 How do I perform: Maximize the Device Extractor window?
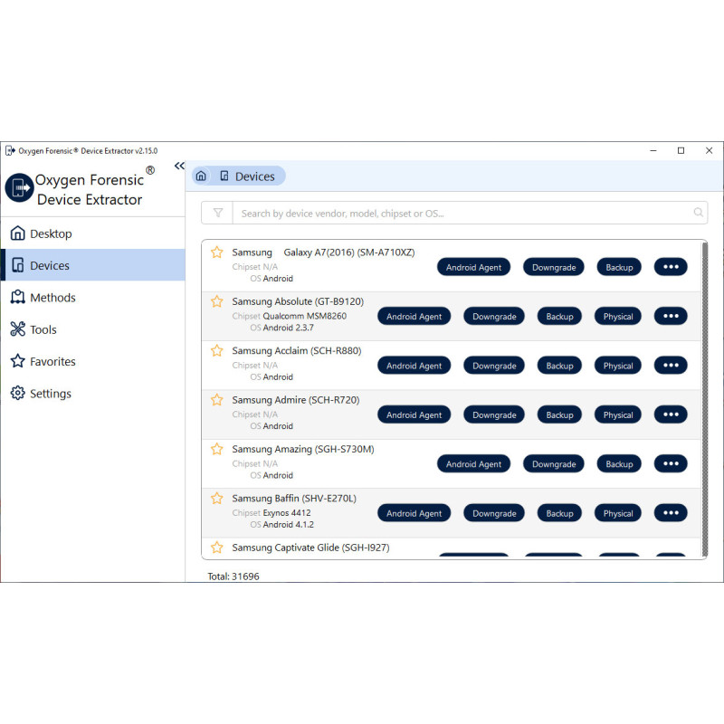[681, 150]
